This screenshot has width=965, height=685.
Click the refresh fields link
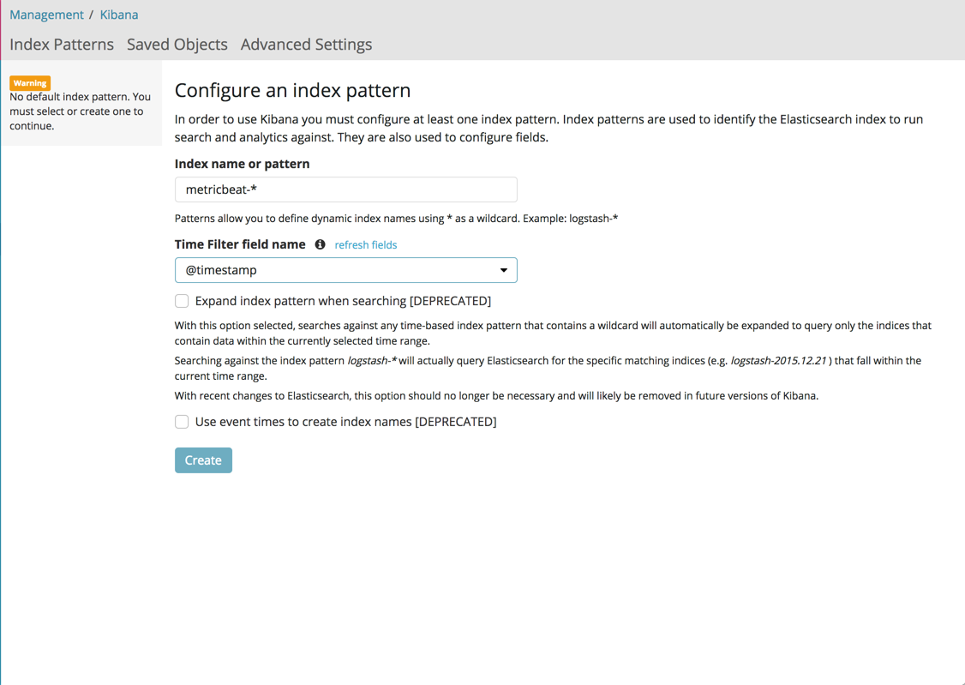(x=366, y=245)
